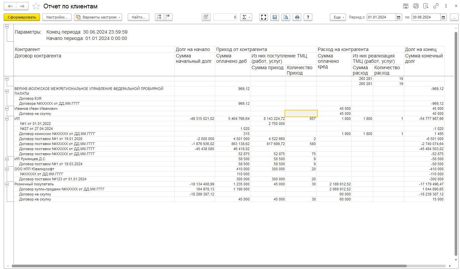460x270 pixels.
Task: Open the Еще dropdown menu
Action: pos(338,17)
